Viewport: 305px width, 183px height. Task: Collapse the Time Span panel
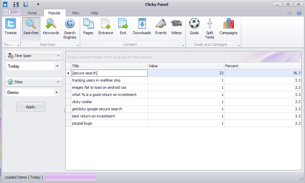click(x=58, y=56)
